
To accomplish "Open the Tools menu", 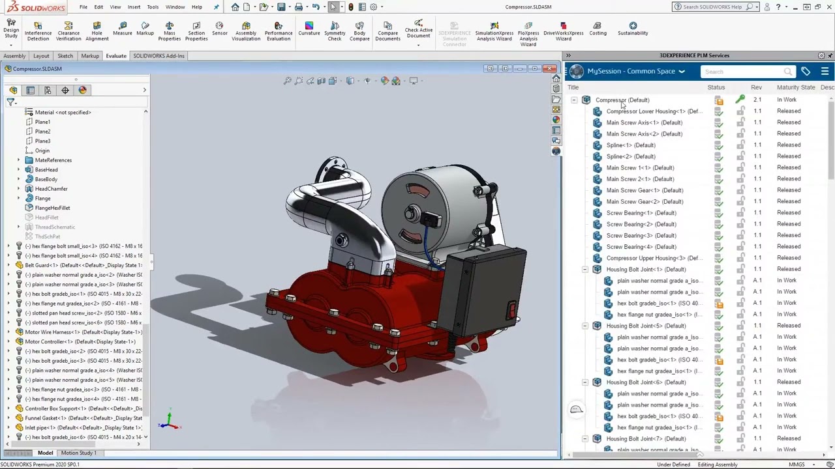I will pyautogui.click(x=153, y=7).
